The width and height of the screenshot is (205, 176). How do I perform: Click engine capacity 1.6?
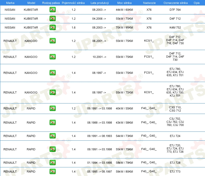click(74, 27)
